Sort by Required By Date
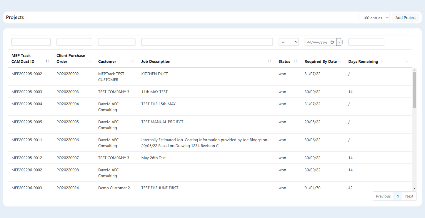 point(339,61)
